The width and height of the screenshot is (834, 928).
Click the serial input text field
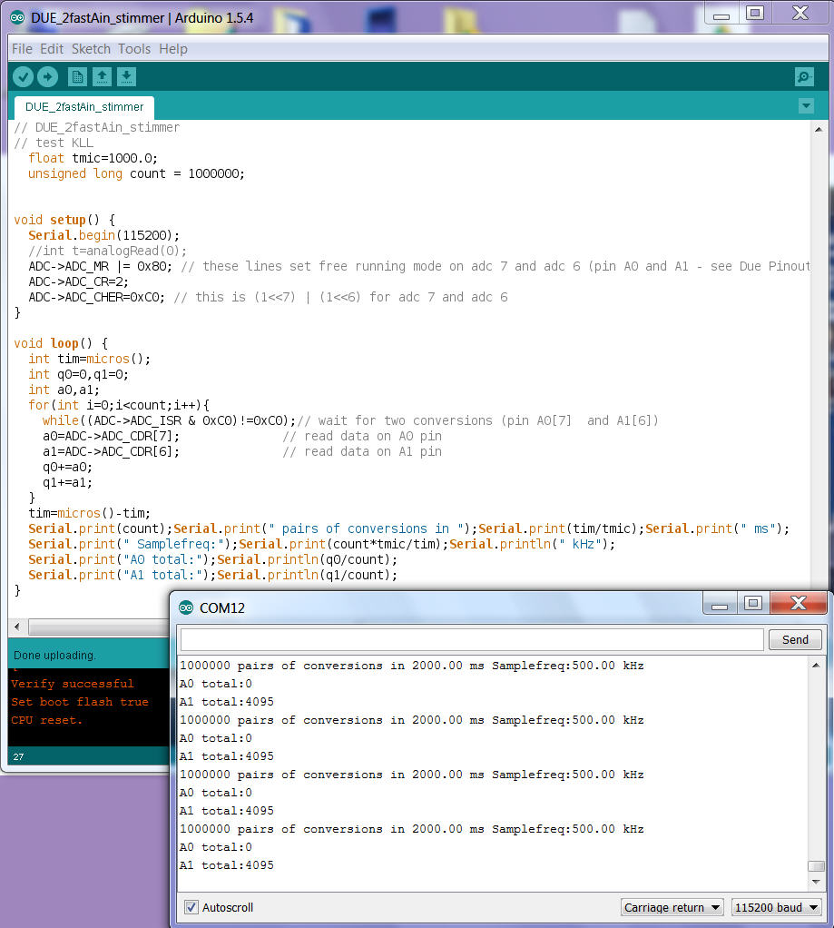click(x=472, y=639)
